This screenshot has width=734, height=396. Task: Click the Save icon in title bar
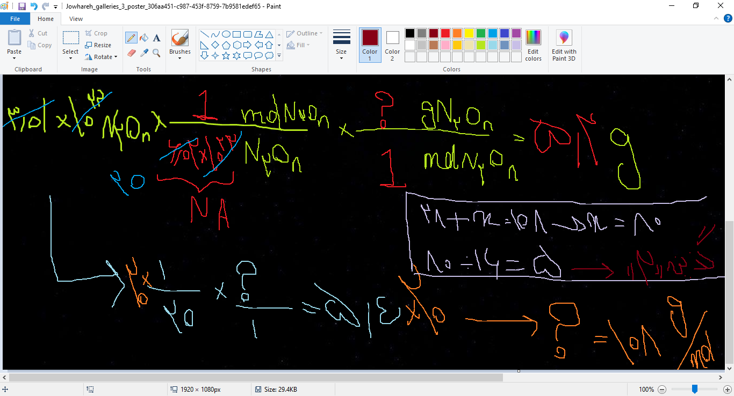(x=22, y=6)
